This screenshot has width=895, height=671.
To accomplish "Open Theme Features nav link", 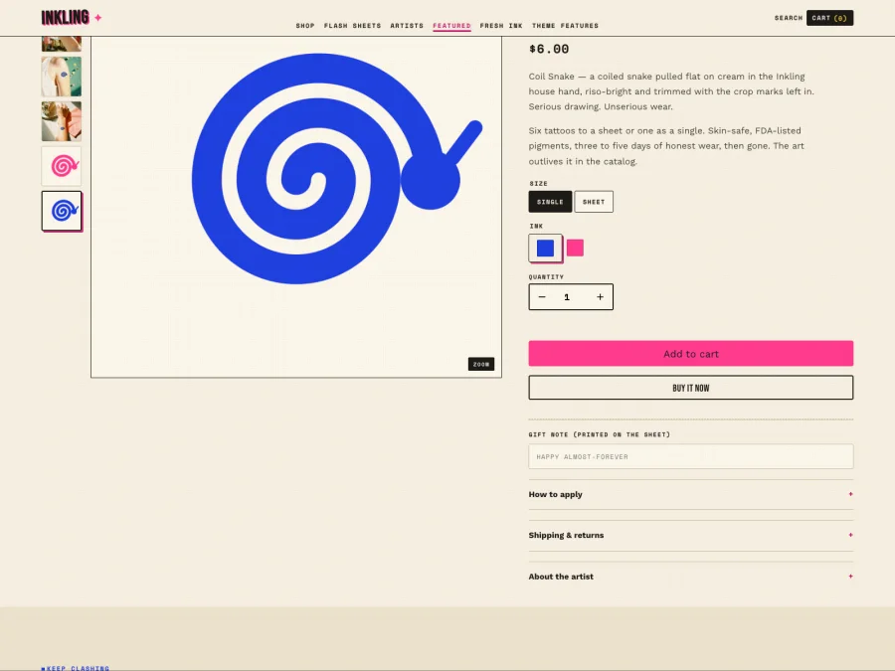I will (x=565, y=26).
